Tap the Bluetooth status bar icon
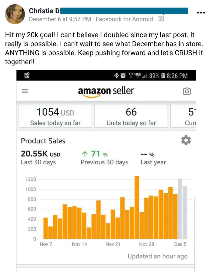Viewport: 212px width, 272px height. tap(116, 76)
